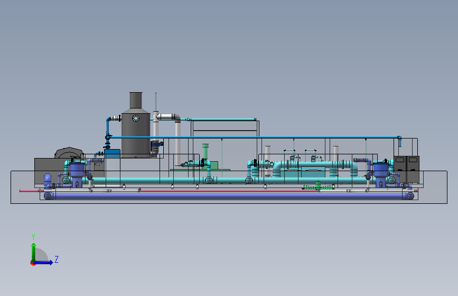Click the green Y axis arrow of triad

tap(34, 252)
